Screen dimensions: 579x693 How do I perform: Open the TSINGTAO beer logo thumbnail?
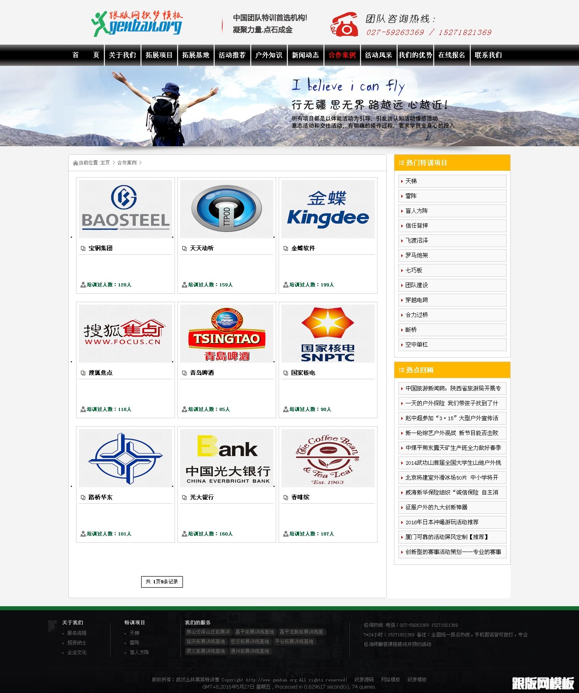pos(227,333)
